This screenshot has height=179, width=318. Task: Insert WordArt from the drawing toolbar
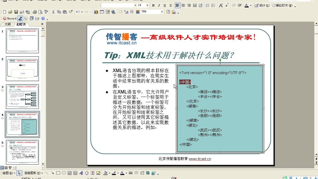[x=82, y=173]
